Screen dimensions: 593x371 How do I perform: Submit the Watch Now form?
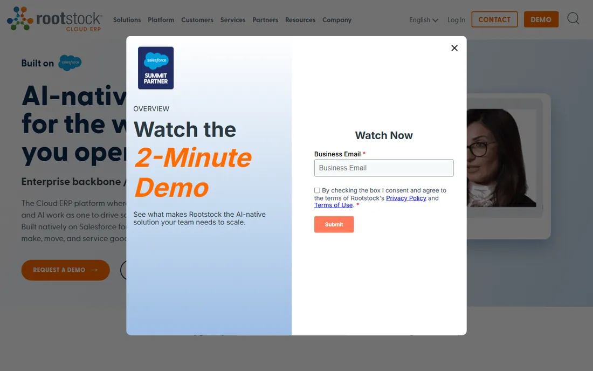pyautogui.click(x=334, y=224)
